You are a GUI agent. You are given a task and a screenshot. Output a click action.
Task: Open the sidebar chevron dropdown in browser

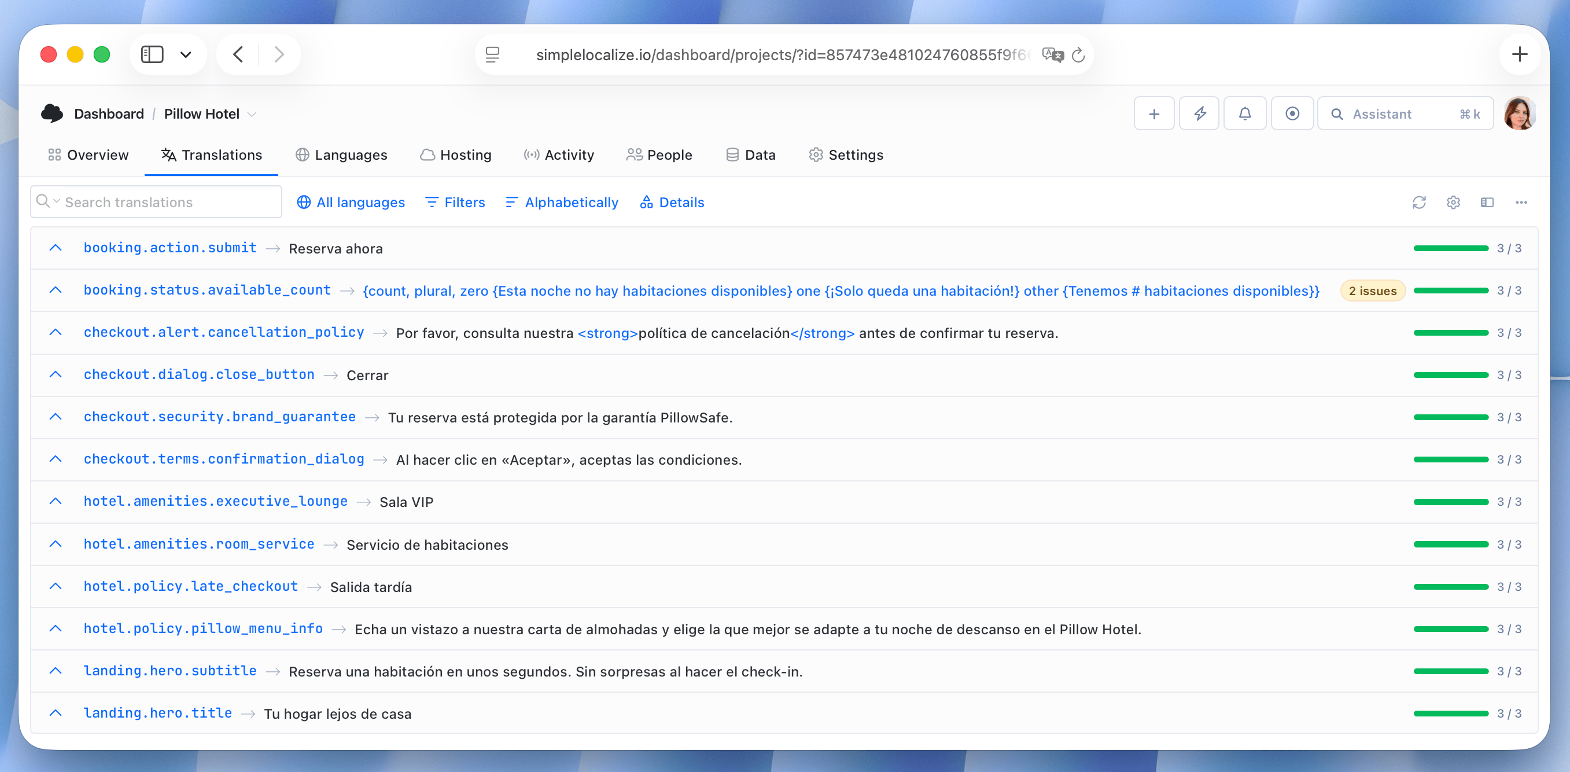pos(186,54)
